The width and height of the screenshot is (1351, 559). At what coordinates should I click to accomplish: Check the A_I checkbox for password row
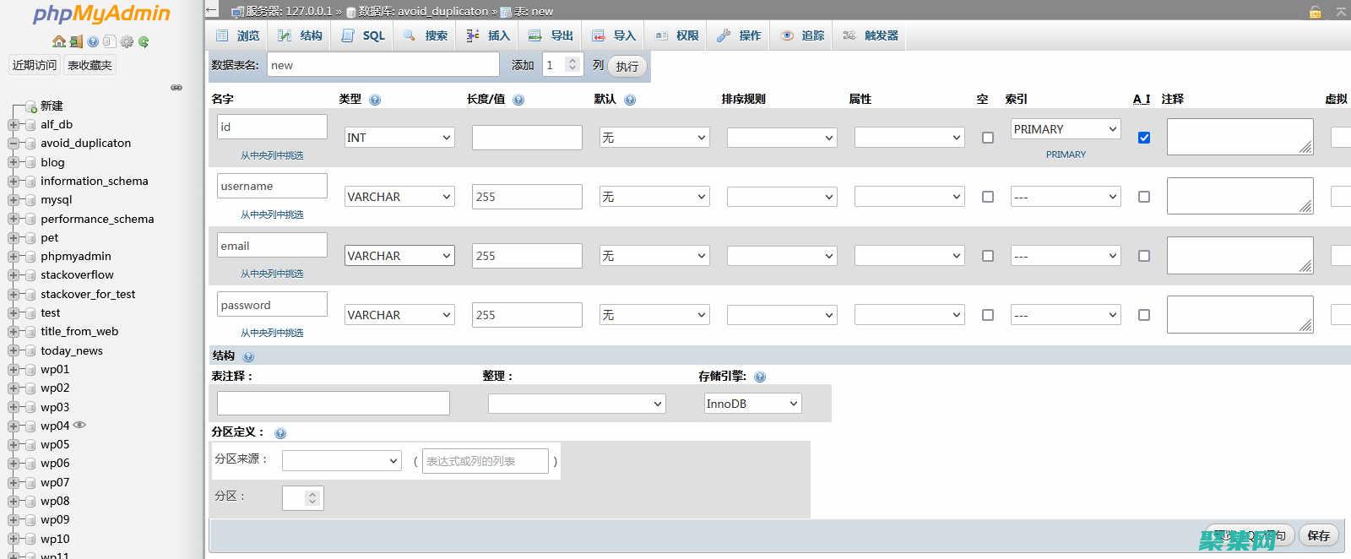(x=1144, y=315)
